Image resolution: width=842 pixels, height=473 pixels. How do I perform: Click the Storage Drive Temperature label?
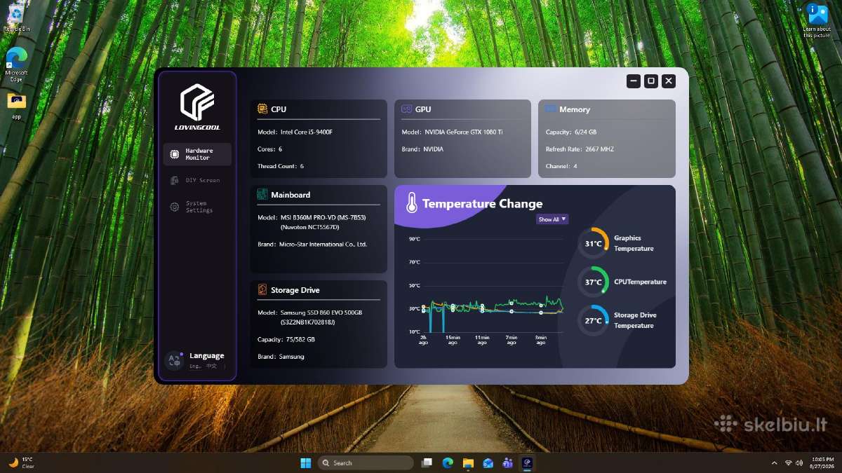(x=635, y=320)
